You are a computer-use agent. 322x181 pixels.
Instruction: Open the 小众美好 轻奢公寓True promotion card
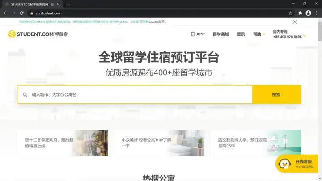159,143
